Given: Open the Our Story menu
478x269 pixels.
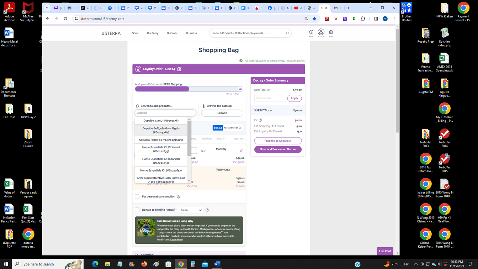Looking at the screenshot, I should 153,33.
